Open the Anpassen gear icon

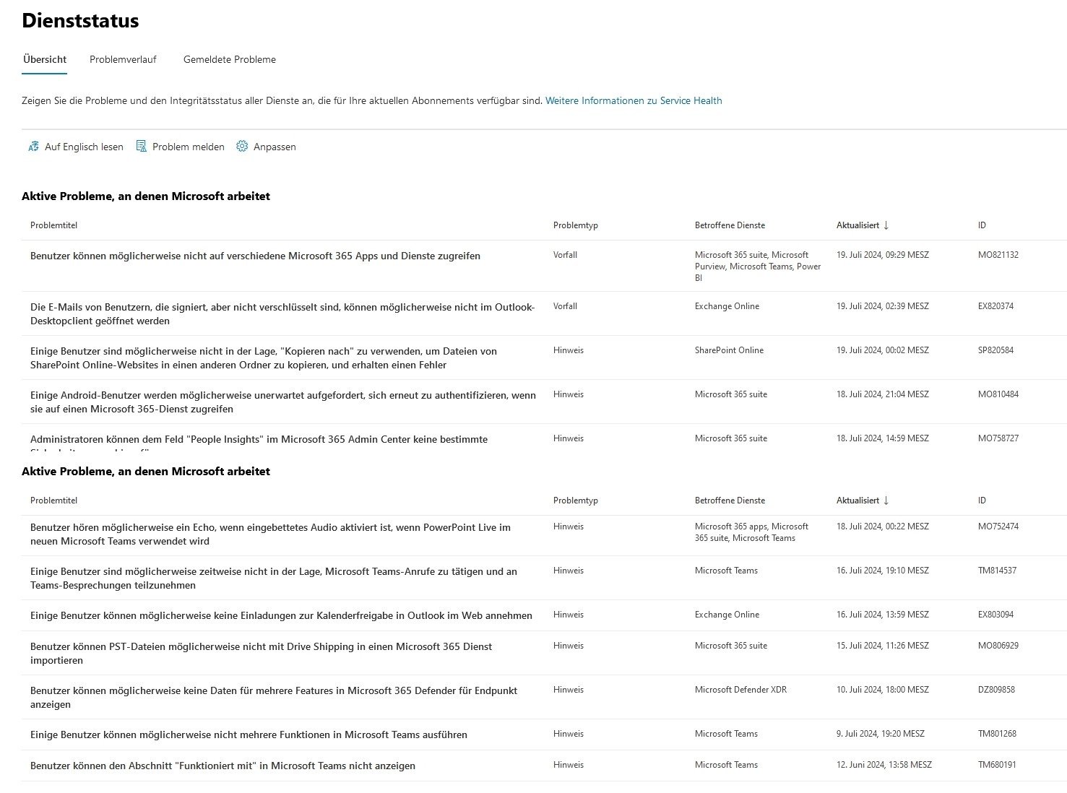coord(242,147)
